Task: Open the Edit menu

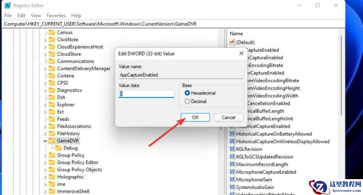Action: (21, 16)
